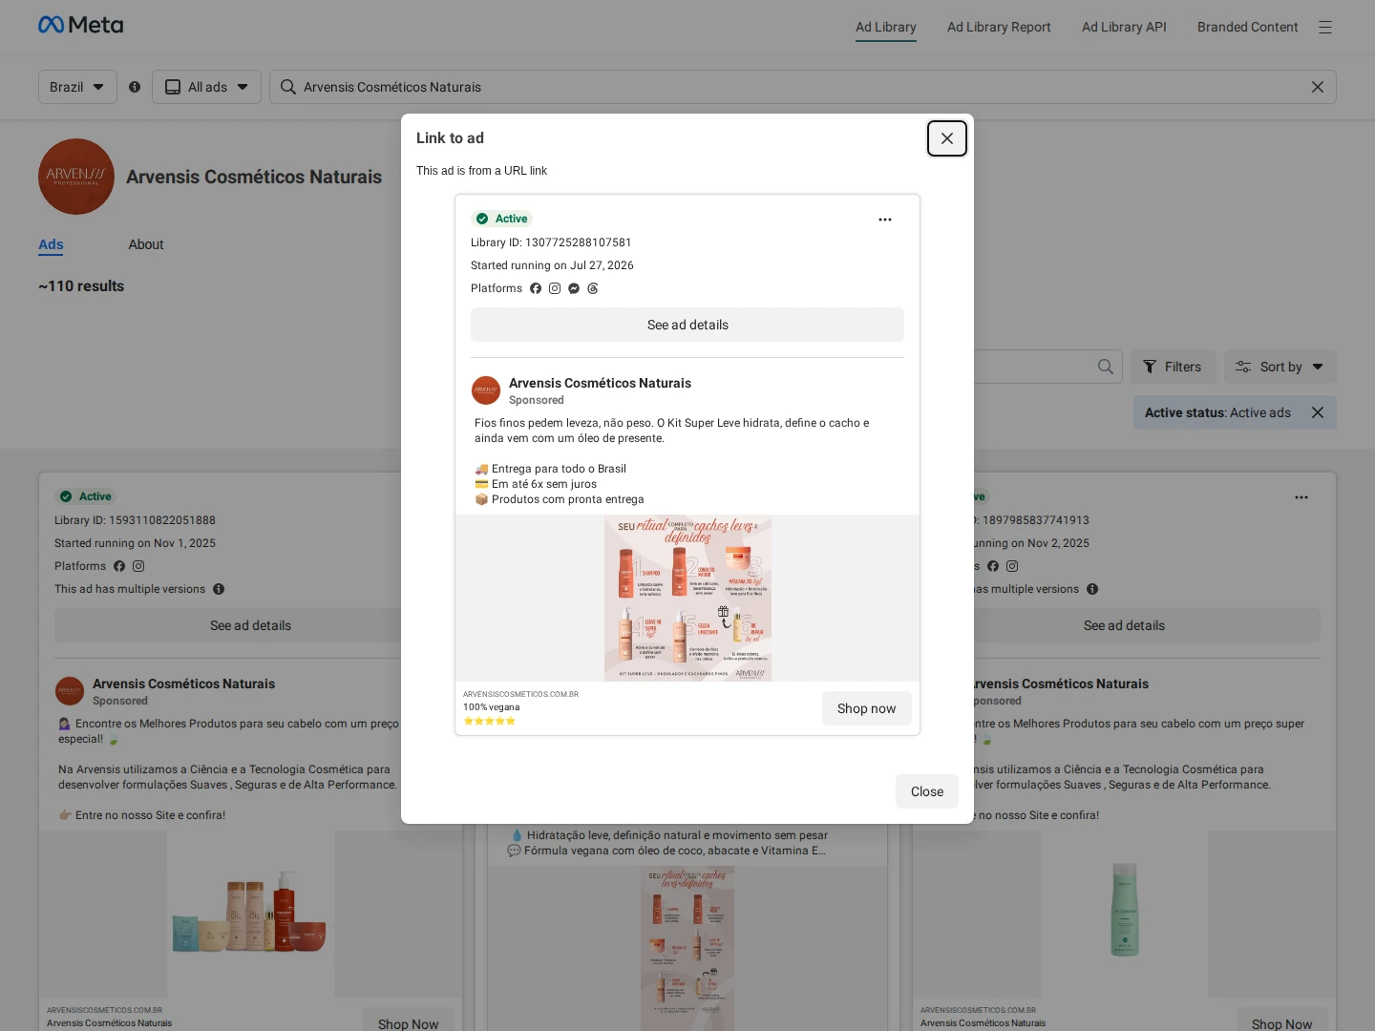Open the Filters button
The image size is (1375, 1031).
click(1174, 367)
